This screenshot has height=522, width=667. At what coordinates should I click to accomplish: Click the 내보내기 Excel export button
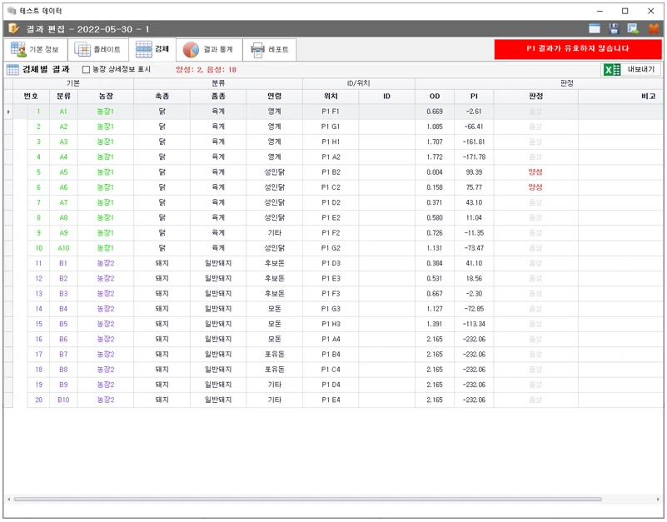631,69
